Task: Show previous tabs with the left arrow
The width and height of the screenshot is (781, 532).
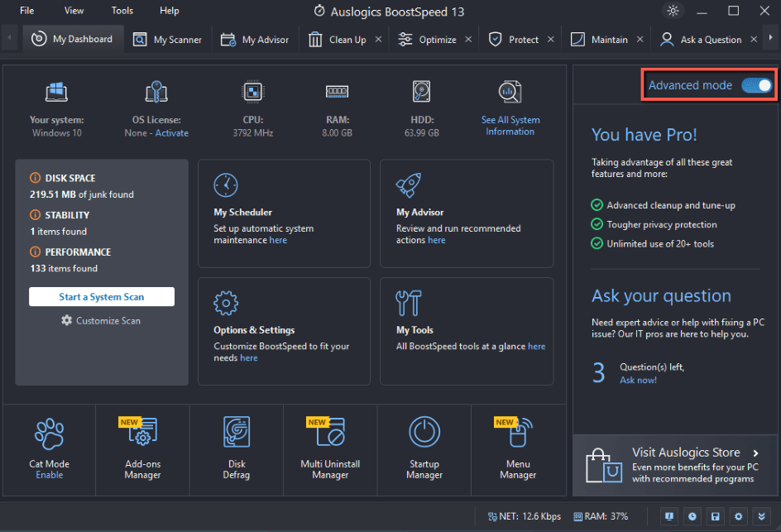Action: point(9,37)
